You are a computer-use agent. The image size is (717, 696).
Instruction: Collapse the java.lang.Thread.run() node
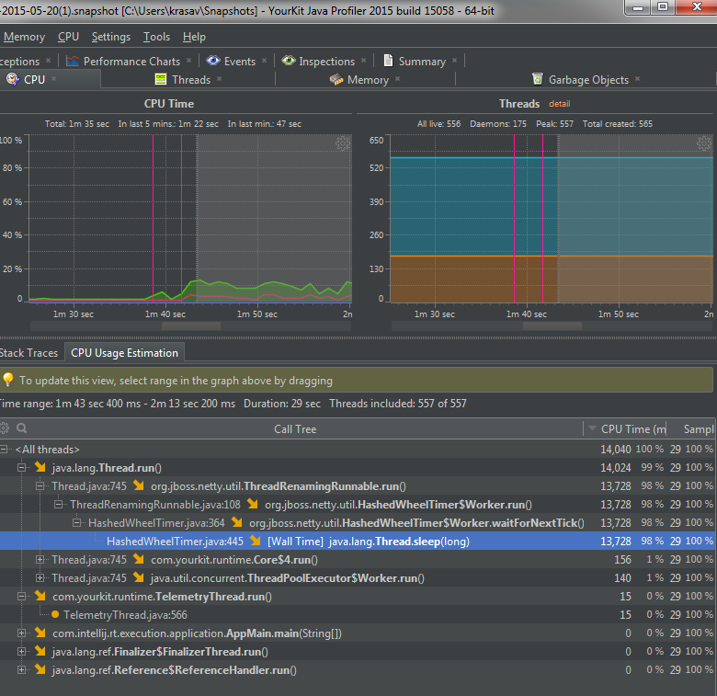point(21,468)
